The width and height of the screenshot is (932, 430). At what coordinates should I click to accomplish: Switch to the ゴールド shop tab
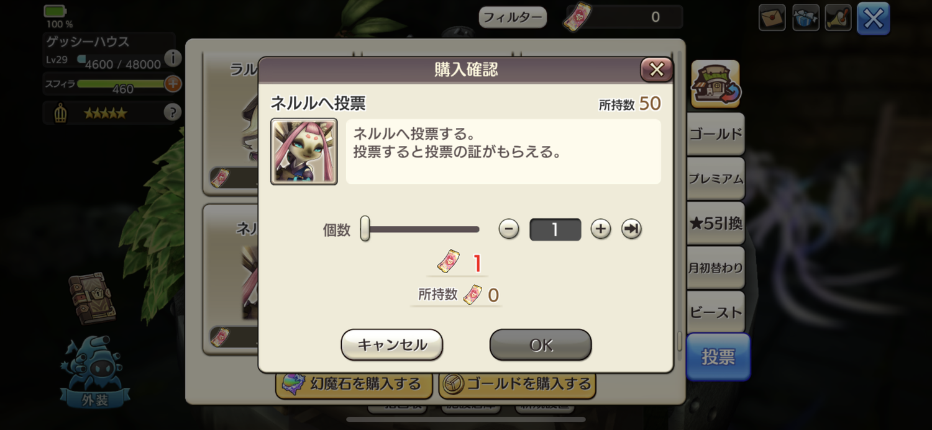(716, 134)
